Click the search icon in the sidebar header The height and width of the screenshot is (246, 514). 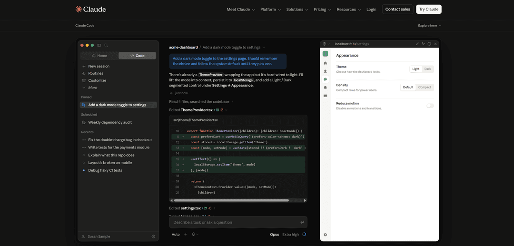pyautogui.click(x=106, y=45)
